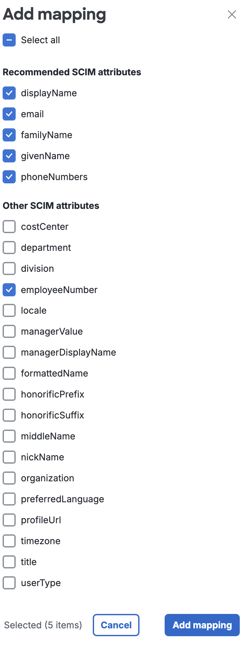Select the preferredLanguage attribute

pyautogui.click(x=9, y=499)
